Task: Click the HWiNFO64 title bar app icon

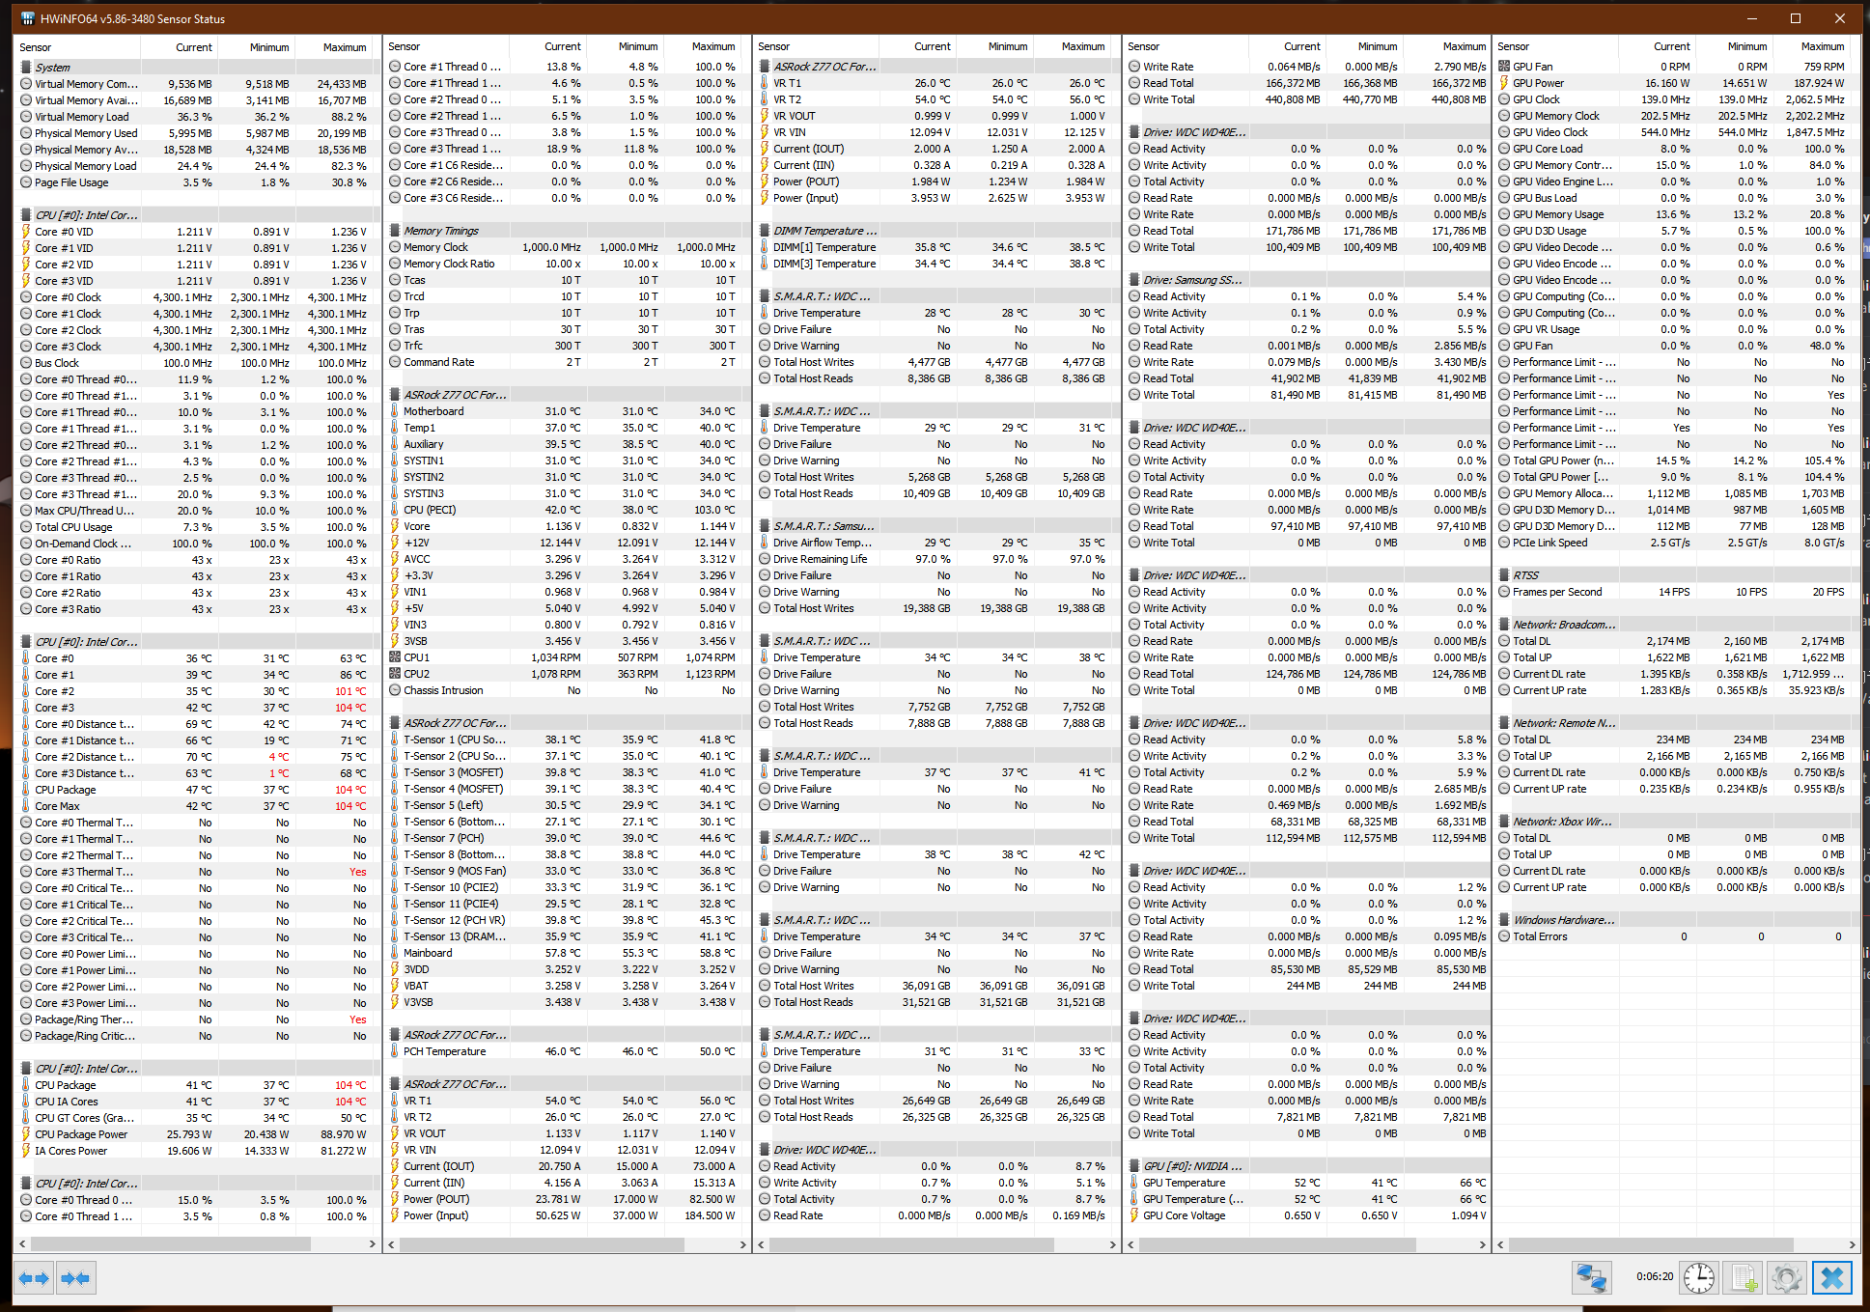Action: pyautogui.click(x=27, y=18)
